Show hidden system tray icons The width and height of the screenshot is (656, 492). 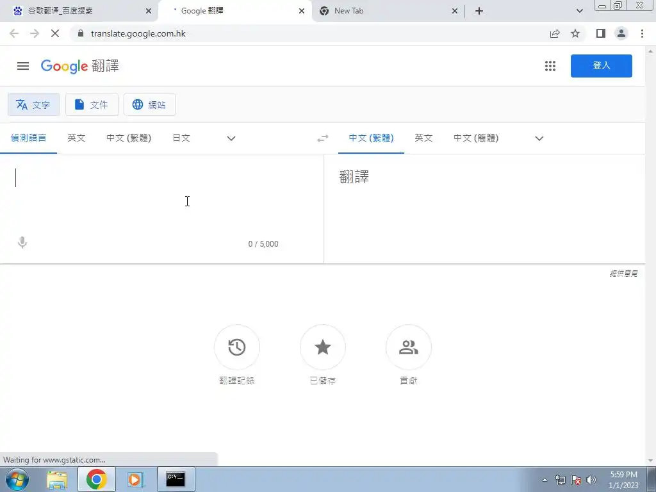[x=545, y=480]
